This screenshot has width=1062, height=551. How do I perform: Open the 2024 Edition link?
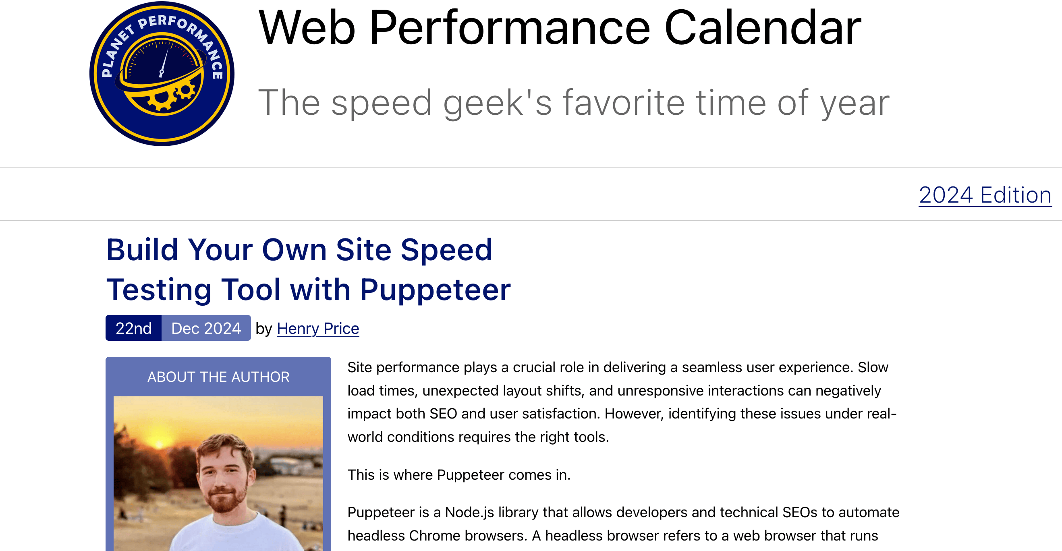(985, 195)
